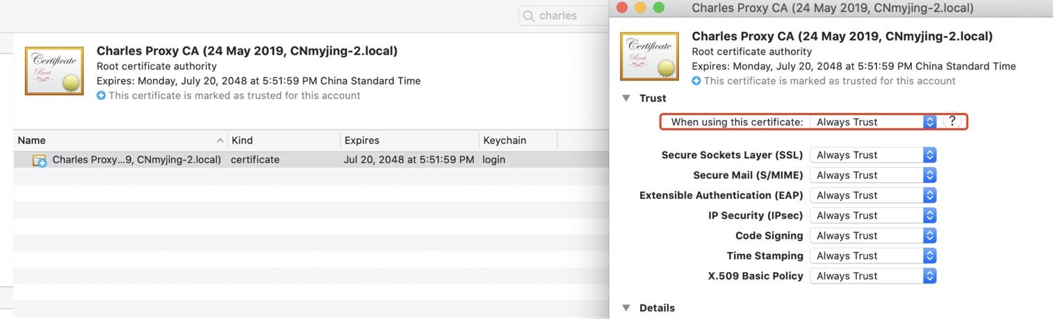This screenshot has height=319, width=1053.
Task: Click 'Root certificate authority' text in certificate window
Action: coord(752,52)
